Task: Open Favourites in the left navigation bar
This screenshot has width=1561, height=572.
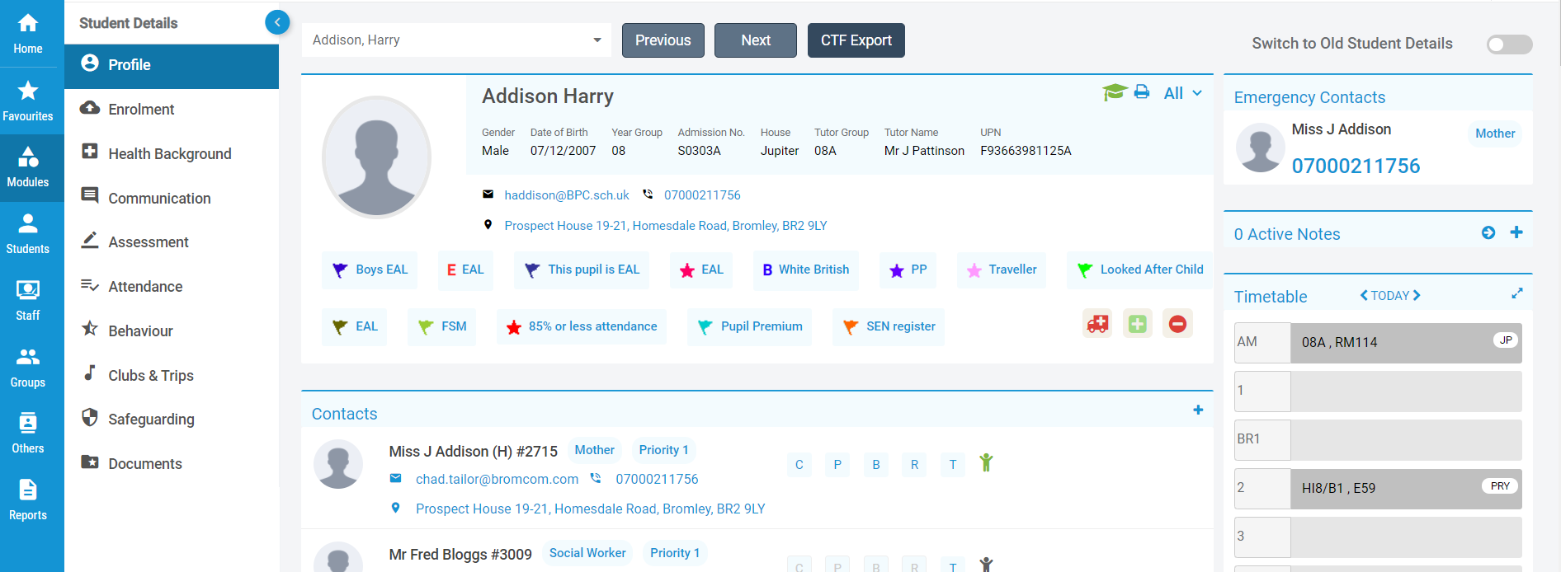Action: pyautogui.click(x=28, y=101)
